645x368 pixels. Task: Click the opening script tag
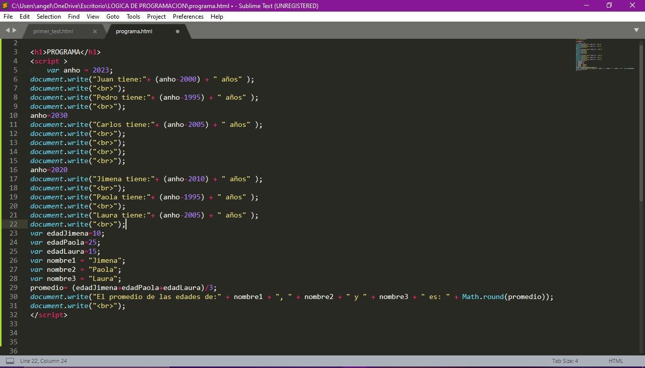pos(49,61)
